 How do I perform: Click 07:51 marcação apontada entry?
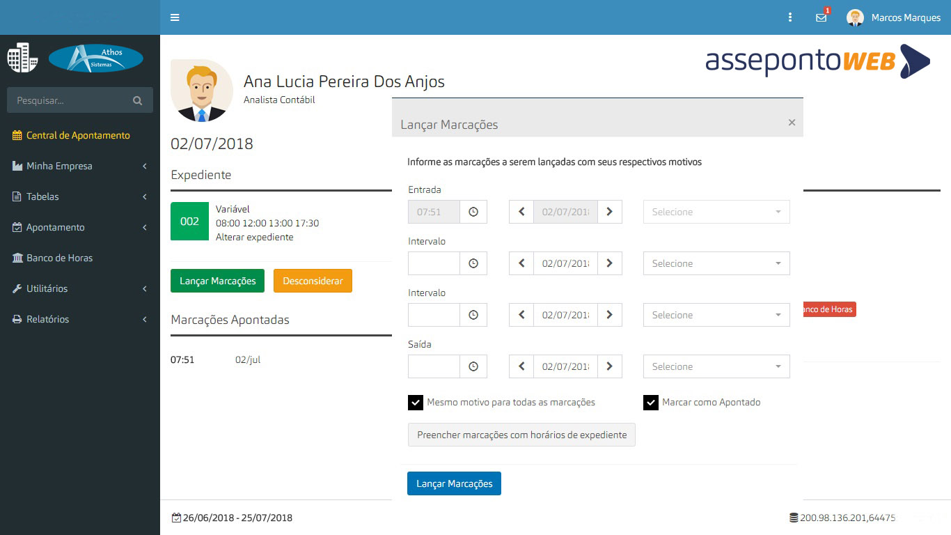click(x=182, y=360)
